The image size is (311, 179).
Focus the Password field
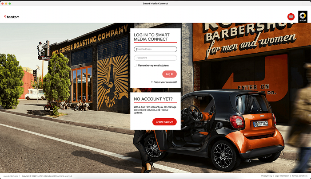click(155, 58)
